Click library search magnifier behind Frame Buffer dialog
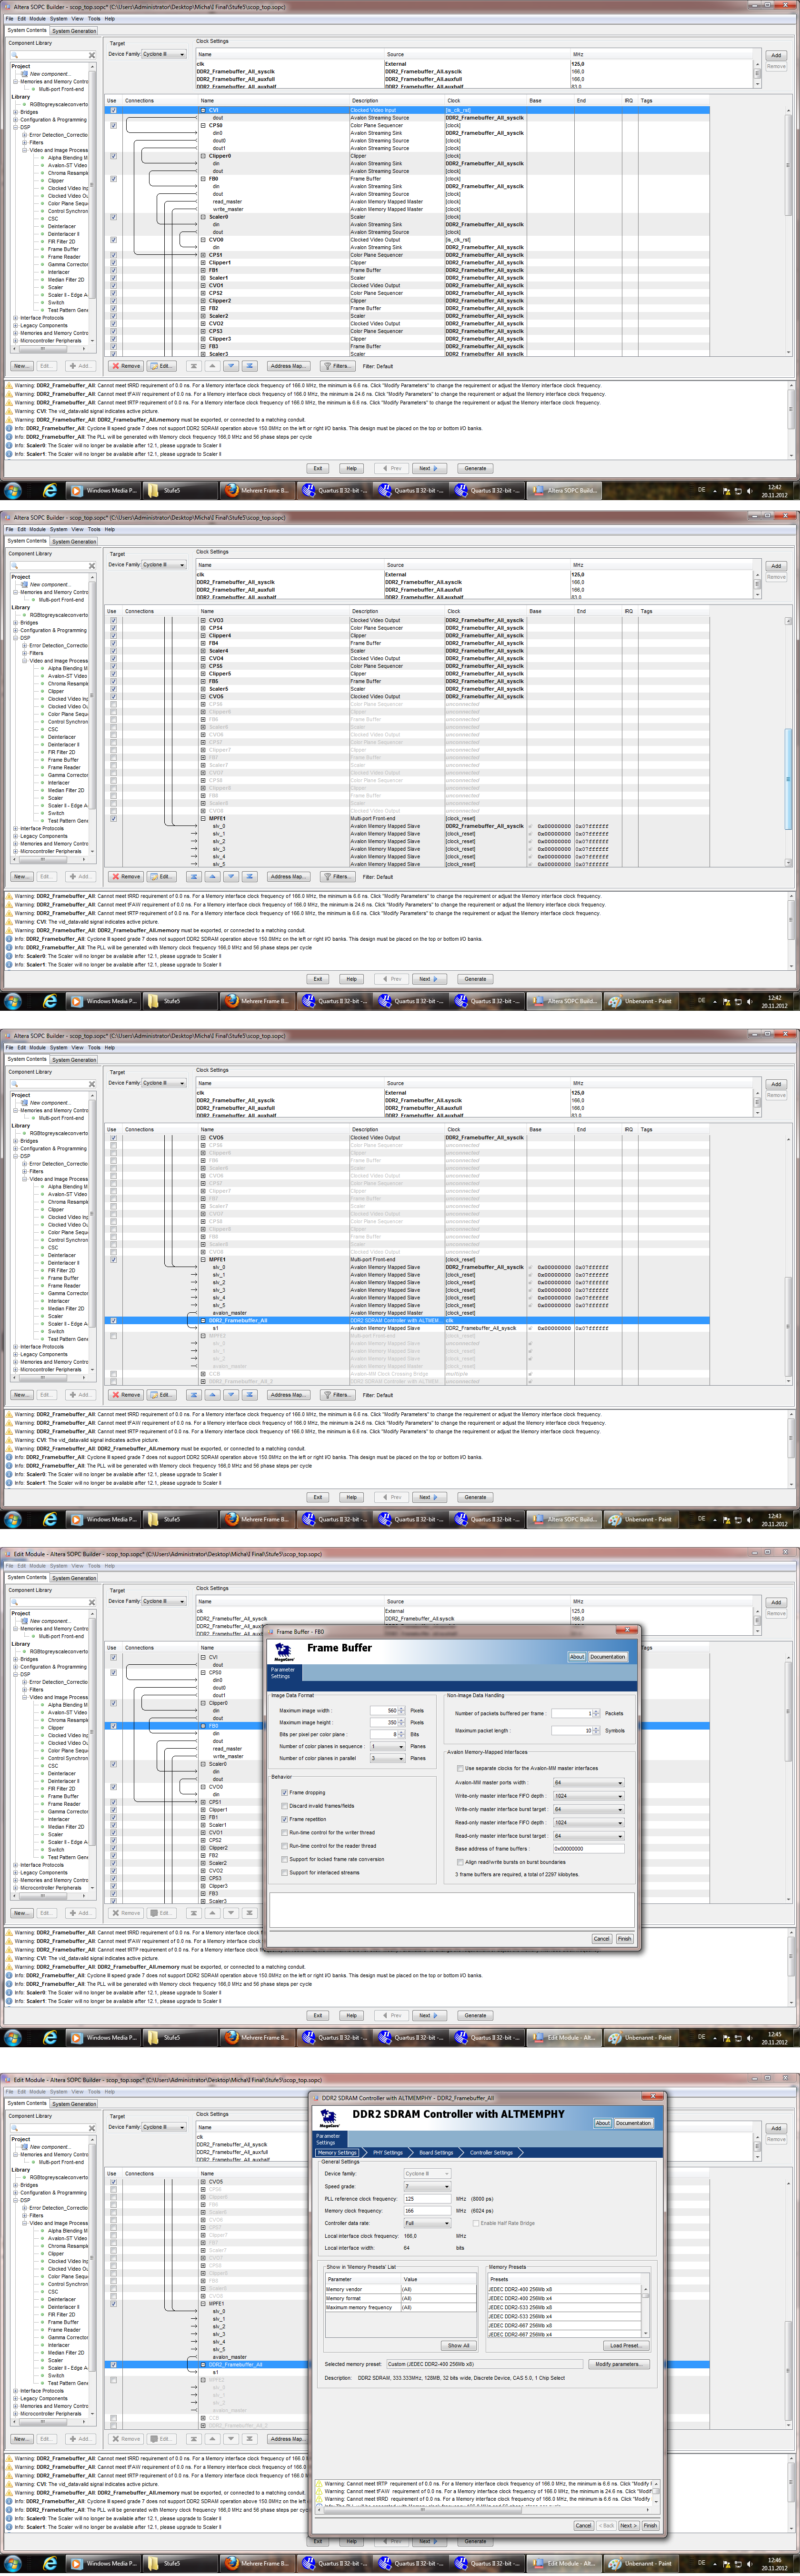 15,1602
